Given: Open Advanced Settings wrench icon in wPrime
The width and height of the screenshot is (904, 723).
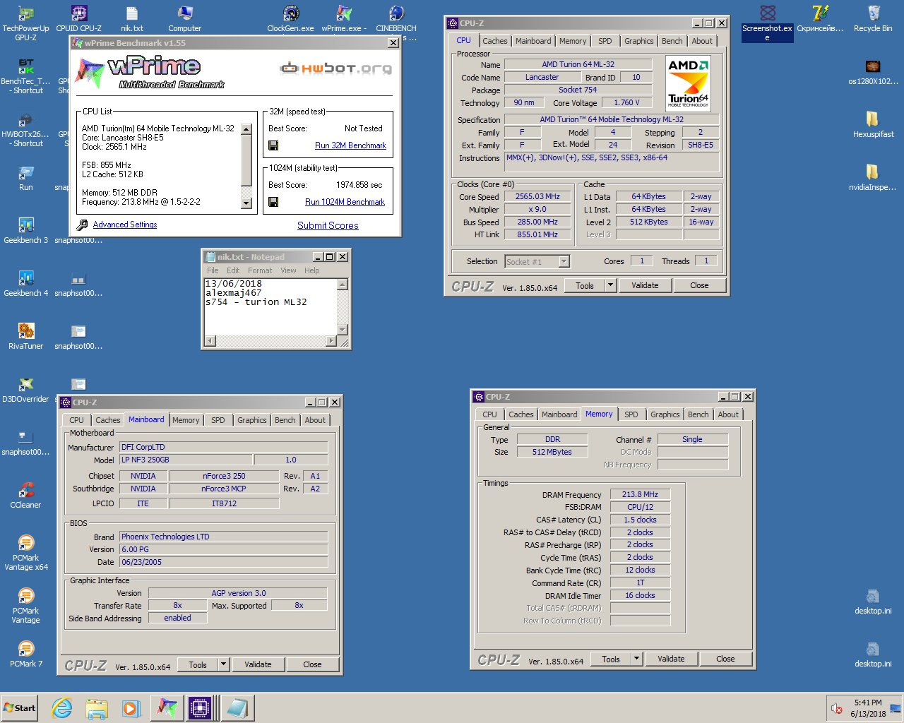Looking at the screenshot, I should tap(83, 225).
